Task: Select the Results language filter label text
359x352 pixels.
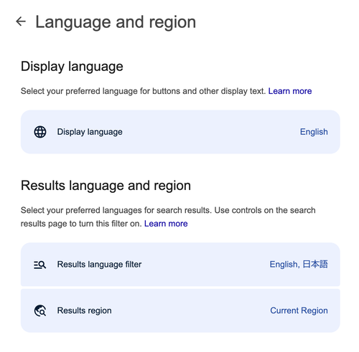Action: click(99, 265)
